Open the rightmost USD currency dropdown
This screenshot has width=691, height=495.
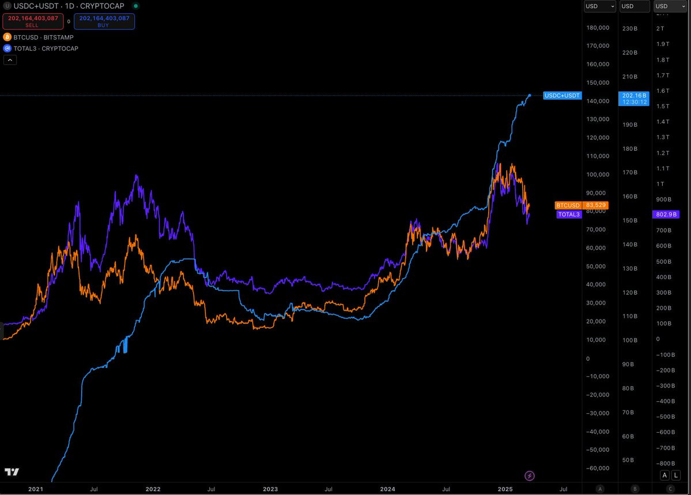pos(670,6)
